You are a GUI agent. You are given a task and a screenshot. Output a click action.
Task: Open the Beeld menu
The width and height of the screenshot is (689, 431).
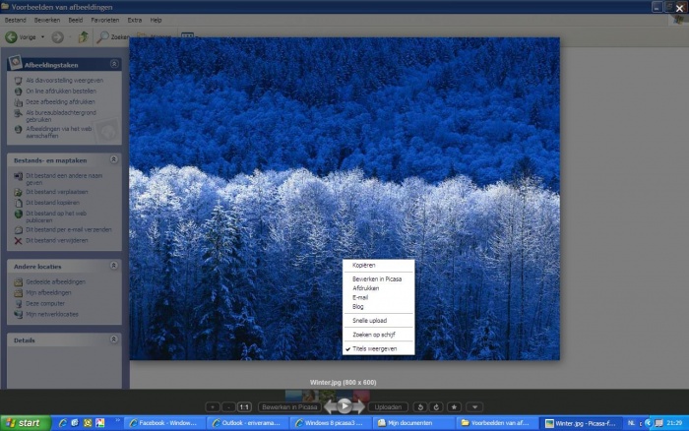(75, 20)
